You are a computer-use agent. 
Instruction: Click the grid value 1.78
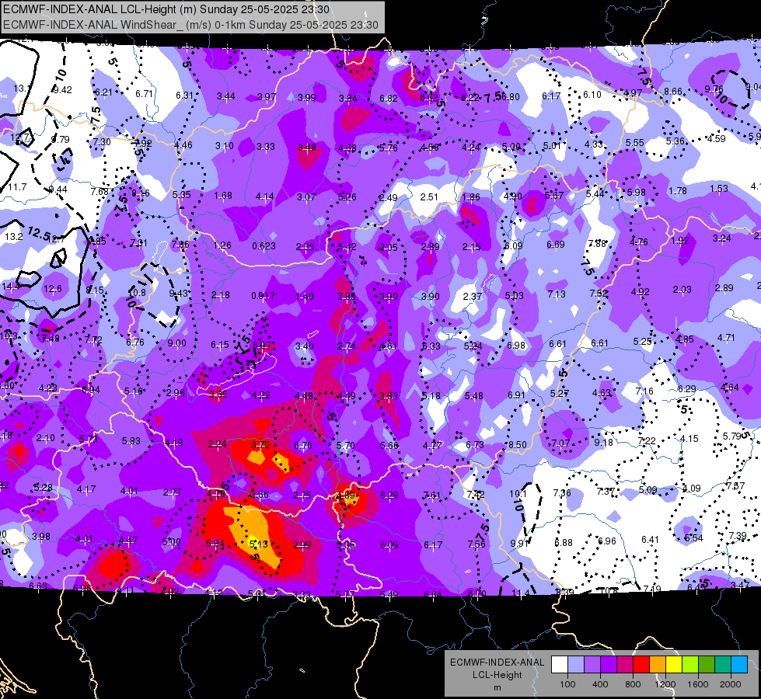[678, 190]
